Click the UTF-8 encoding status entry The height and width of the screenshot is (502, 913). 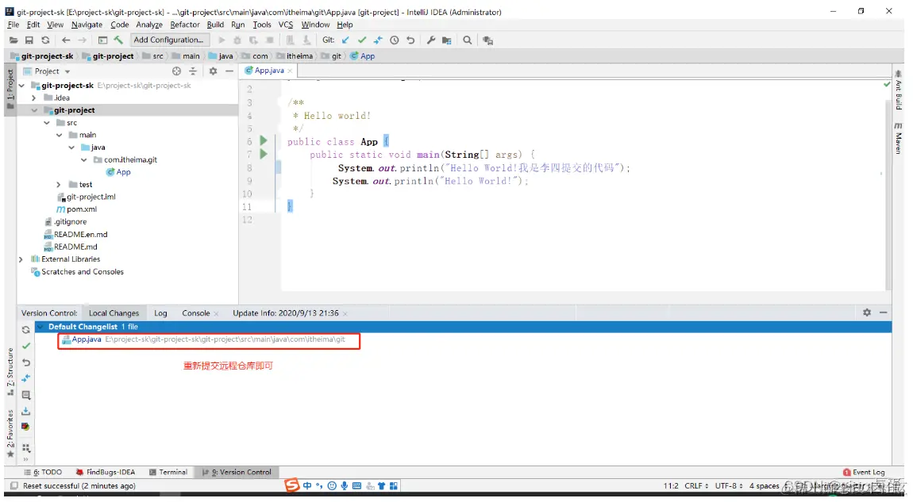coord(729,485)
